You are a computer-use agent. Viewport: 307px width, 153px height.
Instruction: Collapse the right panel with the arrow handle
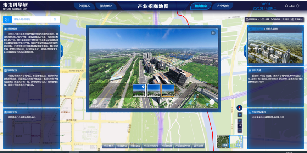[245, 51]
